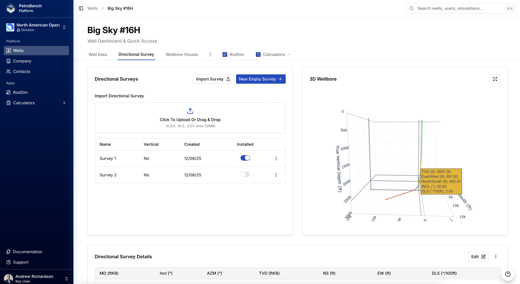Open the user account menu chevron
The image size is (520, 284).
[66, 279]
